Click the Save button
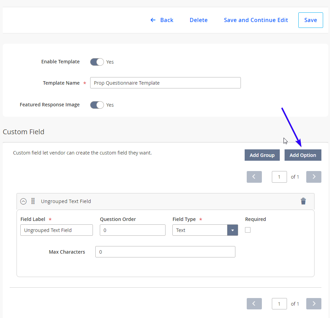This screenshot has height=318, width=330. click(311, 20)
